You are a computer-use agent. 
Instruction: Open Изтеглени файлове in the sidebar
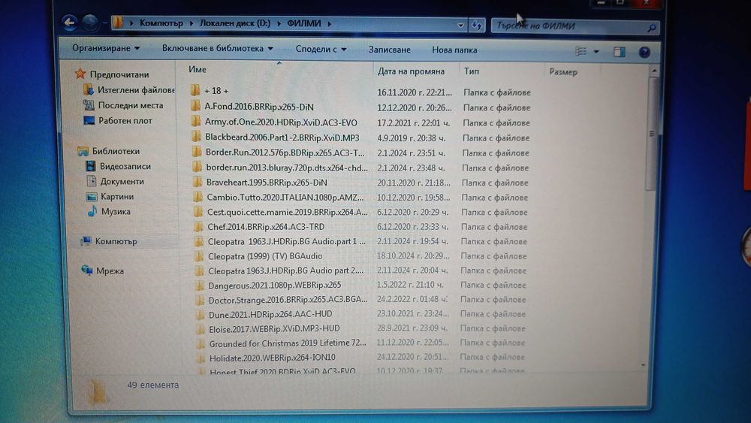[x=136, y=90]
